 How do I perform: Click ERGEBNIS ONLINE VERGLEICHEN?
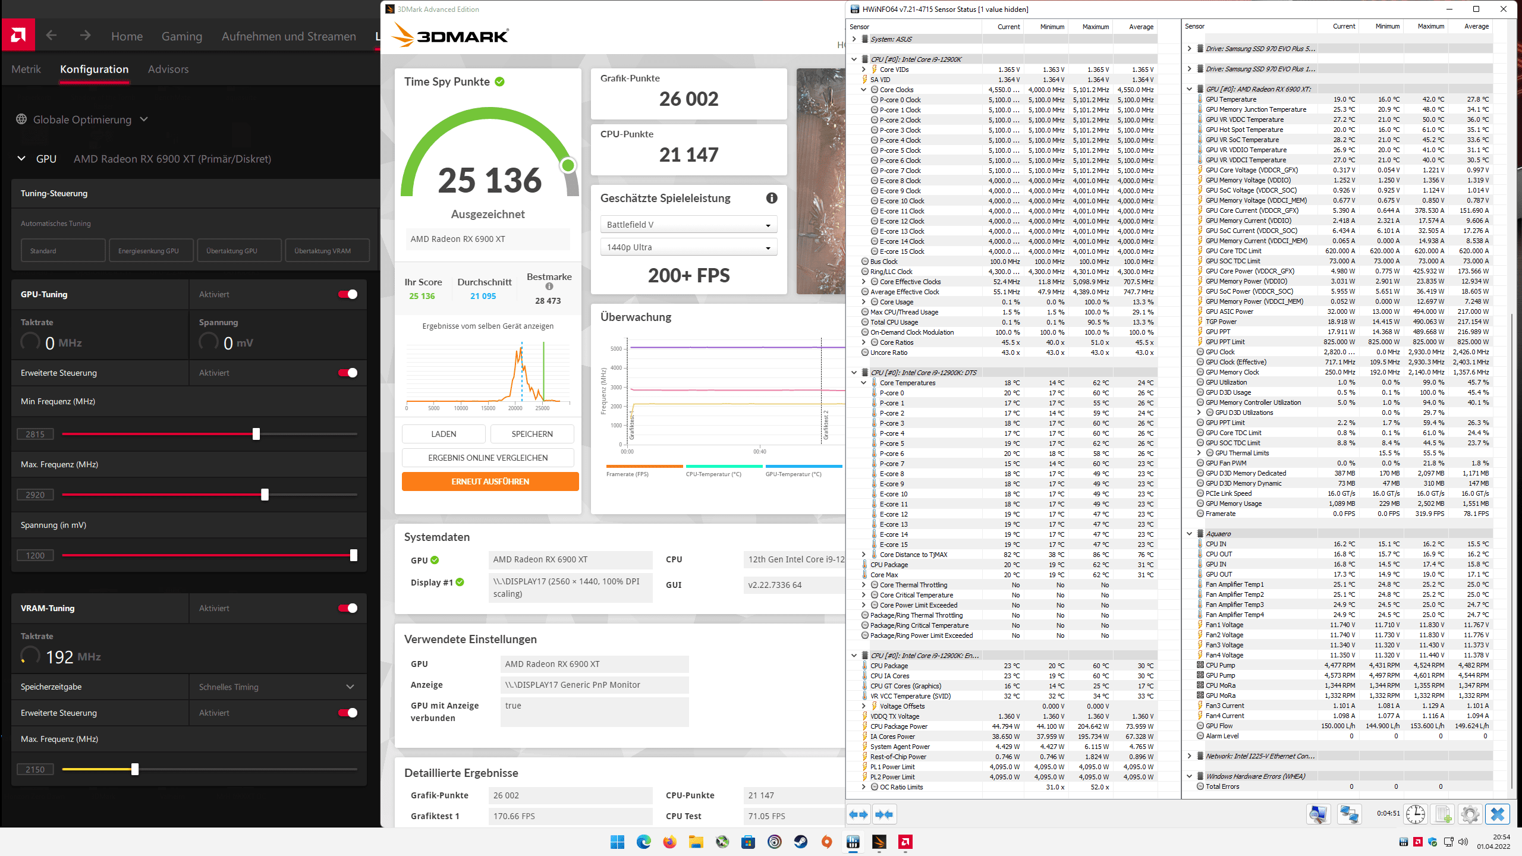click(x=488, y=458)
